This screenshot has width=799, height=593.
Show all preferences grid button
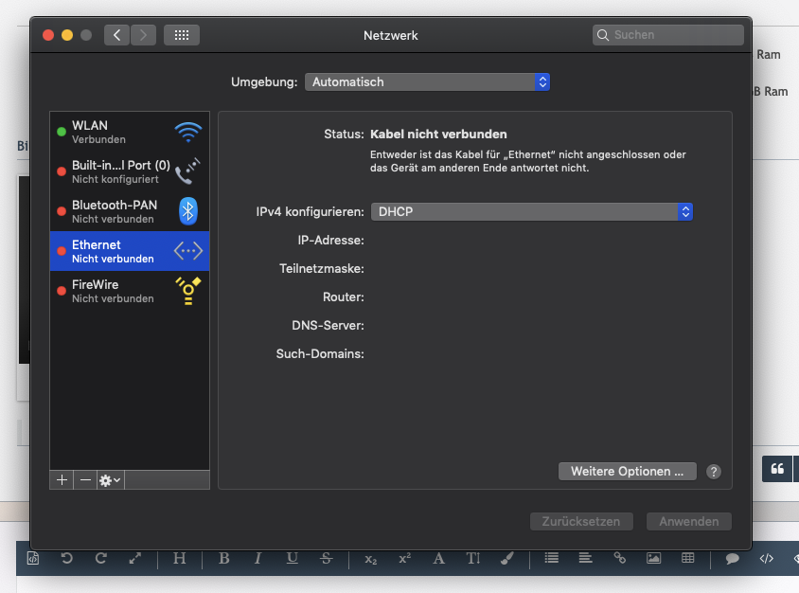[x=182, y=35]
